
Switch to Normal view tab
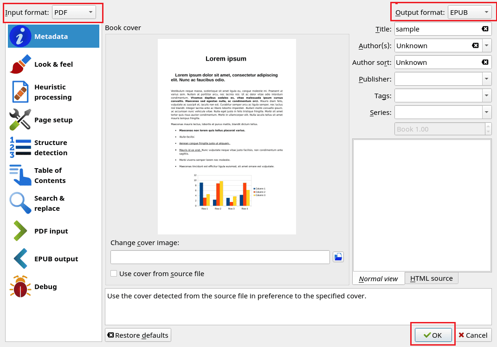tap(379, 279)
